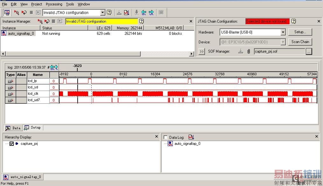323x186 pixels.
Task: Click Read Data icon in main toolbar
Action: click(38, 12)
